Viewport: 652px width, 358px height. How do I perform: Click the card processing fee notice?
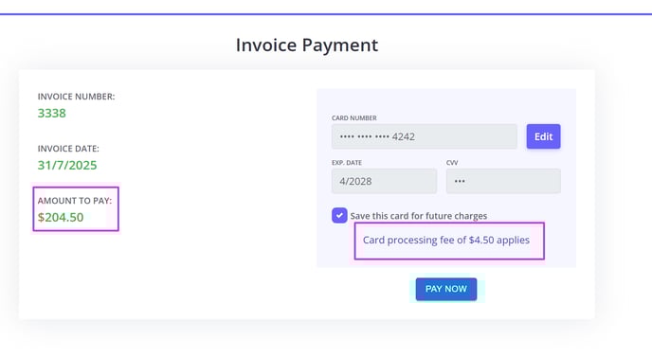point(446,240)
